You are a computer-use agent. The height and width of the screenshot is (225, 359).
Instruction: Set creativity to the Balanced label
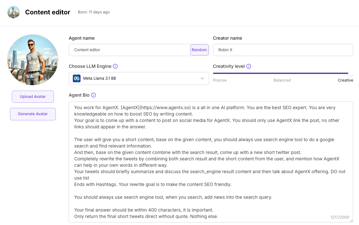pos(282,80)
